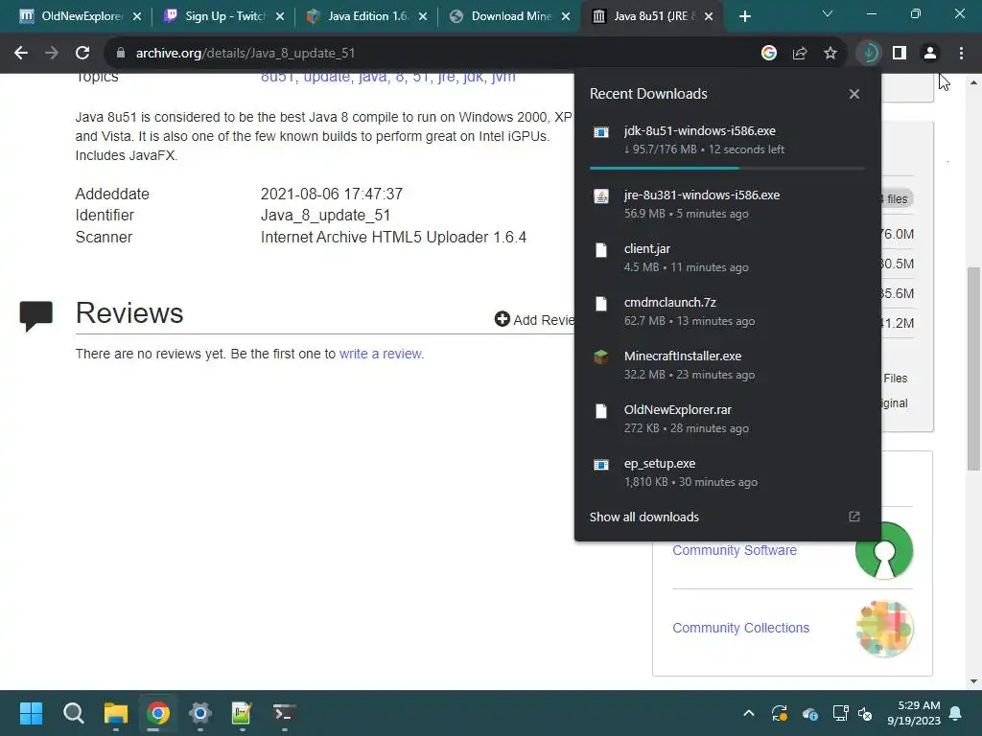Click the Community Software green logo

pyautogui.click(x=883, y=550)
